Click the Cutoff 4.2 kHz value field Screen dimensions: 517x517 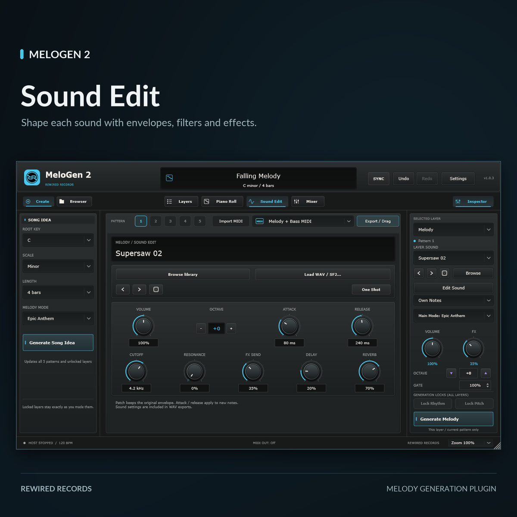click(x=136, y=388)
